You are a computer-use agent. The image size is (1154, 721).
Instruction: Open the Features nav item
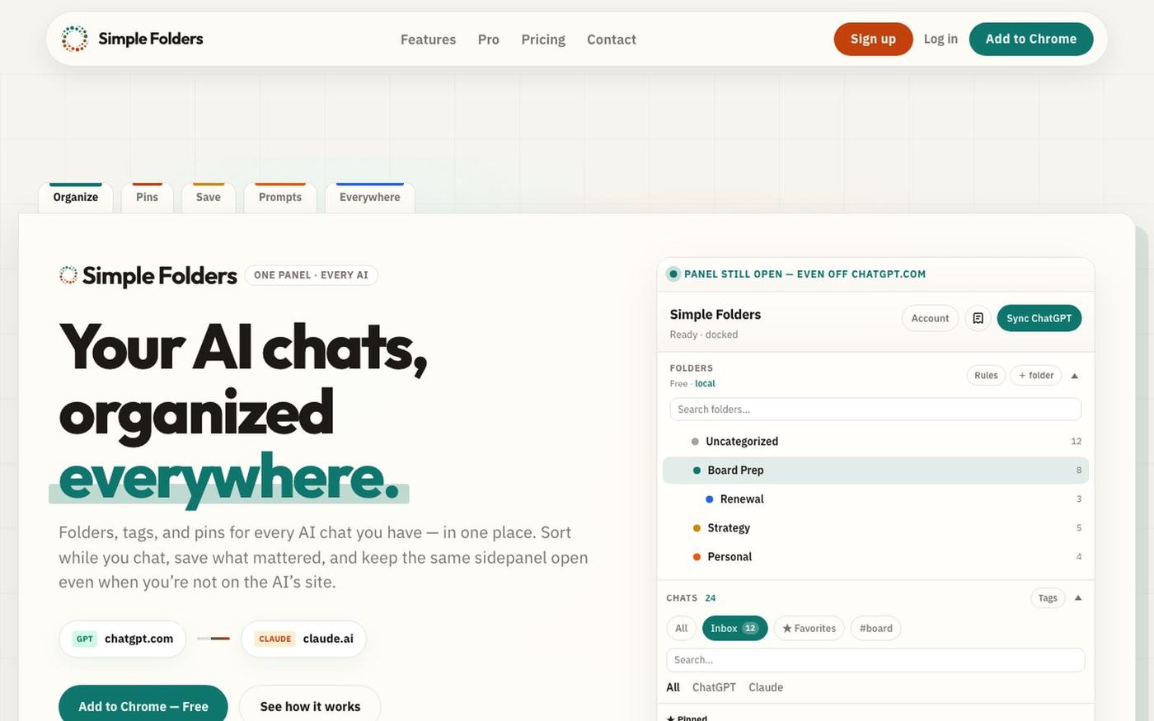(428, 40)
